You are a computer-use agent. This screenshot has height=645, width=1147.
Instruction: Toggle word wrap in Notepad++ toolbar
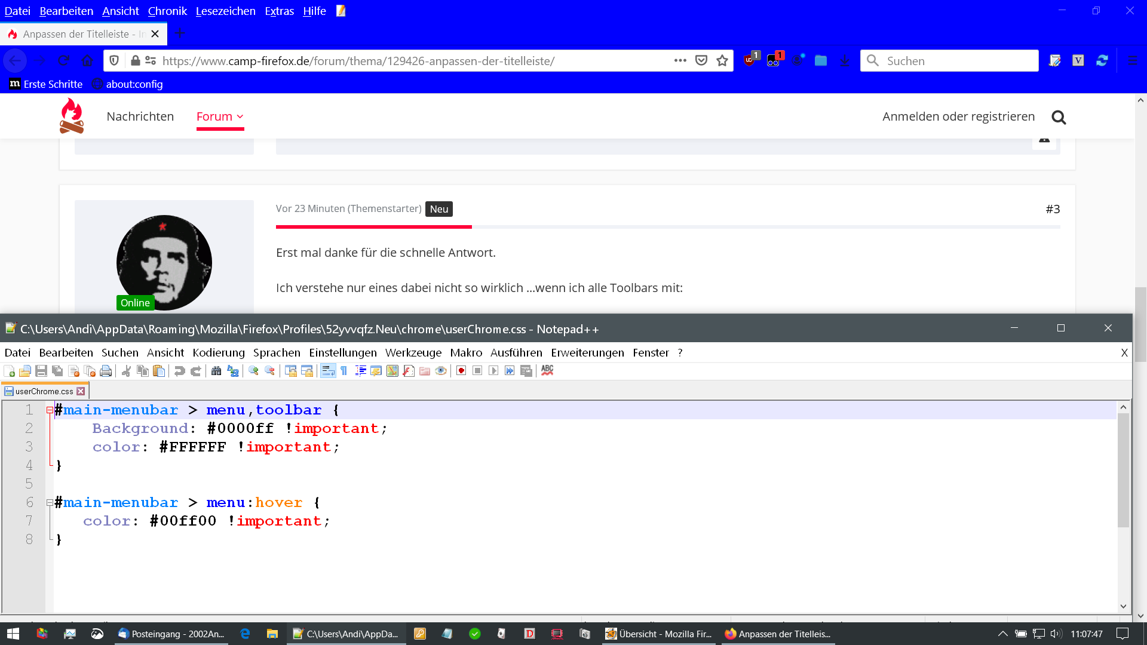point(328,371)
